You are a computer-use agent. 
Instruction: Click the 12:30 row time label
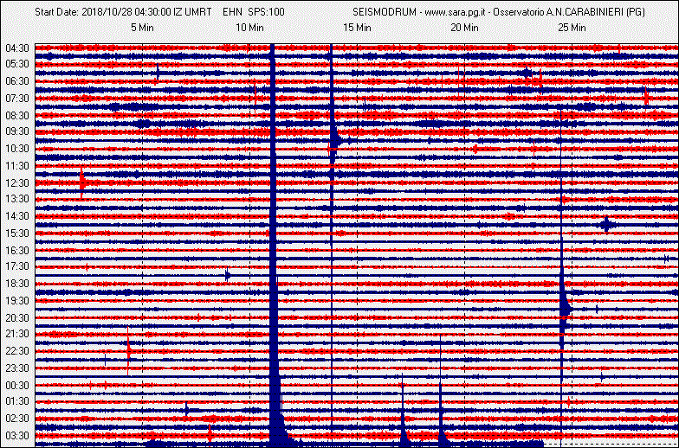tap(18, 182)
